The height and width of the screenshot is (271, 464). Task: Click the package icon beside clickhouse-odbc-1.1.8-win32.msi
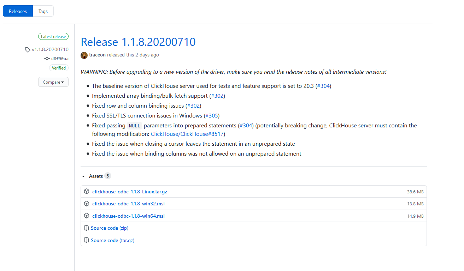click(87, 203)
